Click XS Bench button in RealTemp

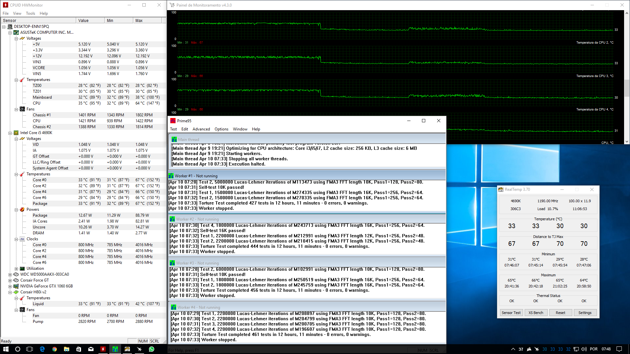coord(536,313)
